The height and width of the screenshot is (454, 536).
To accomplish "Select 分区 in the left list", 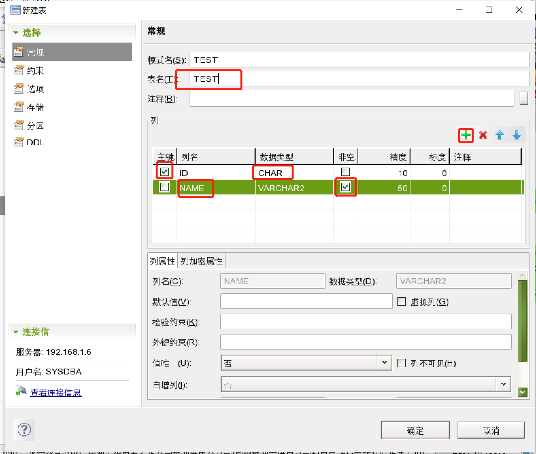I will pos(35,126).
